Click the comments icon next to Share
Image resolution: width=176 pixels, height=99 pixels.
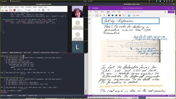pos(165,12)
